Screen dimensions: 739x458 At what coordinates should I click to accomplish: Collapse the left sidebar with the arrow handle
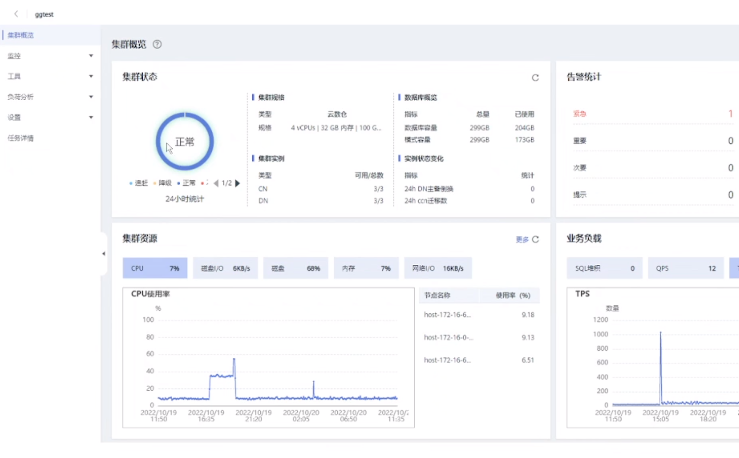[104, 254]
